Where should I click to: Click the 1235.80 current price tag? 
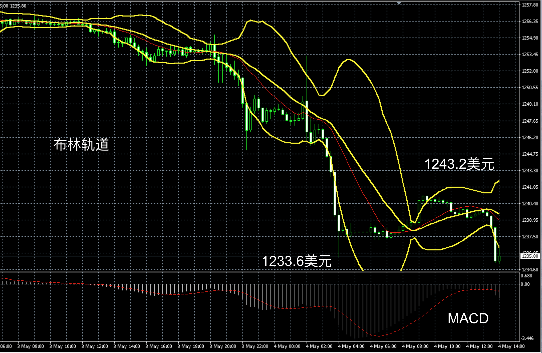point(530,256)
